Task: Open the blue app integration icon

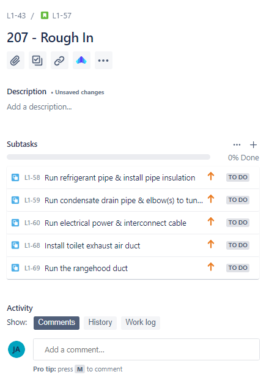Action: 81,61
